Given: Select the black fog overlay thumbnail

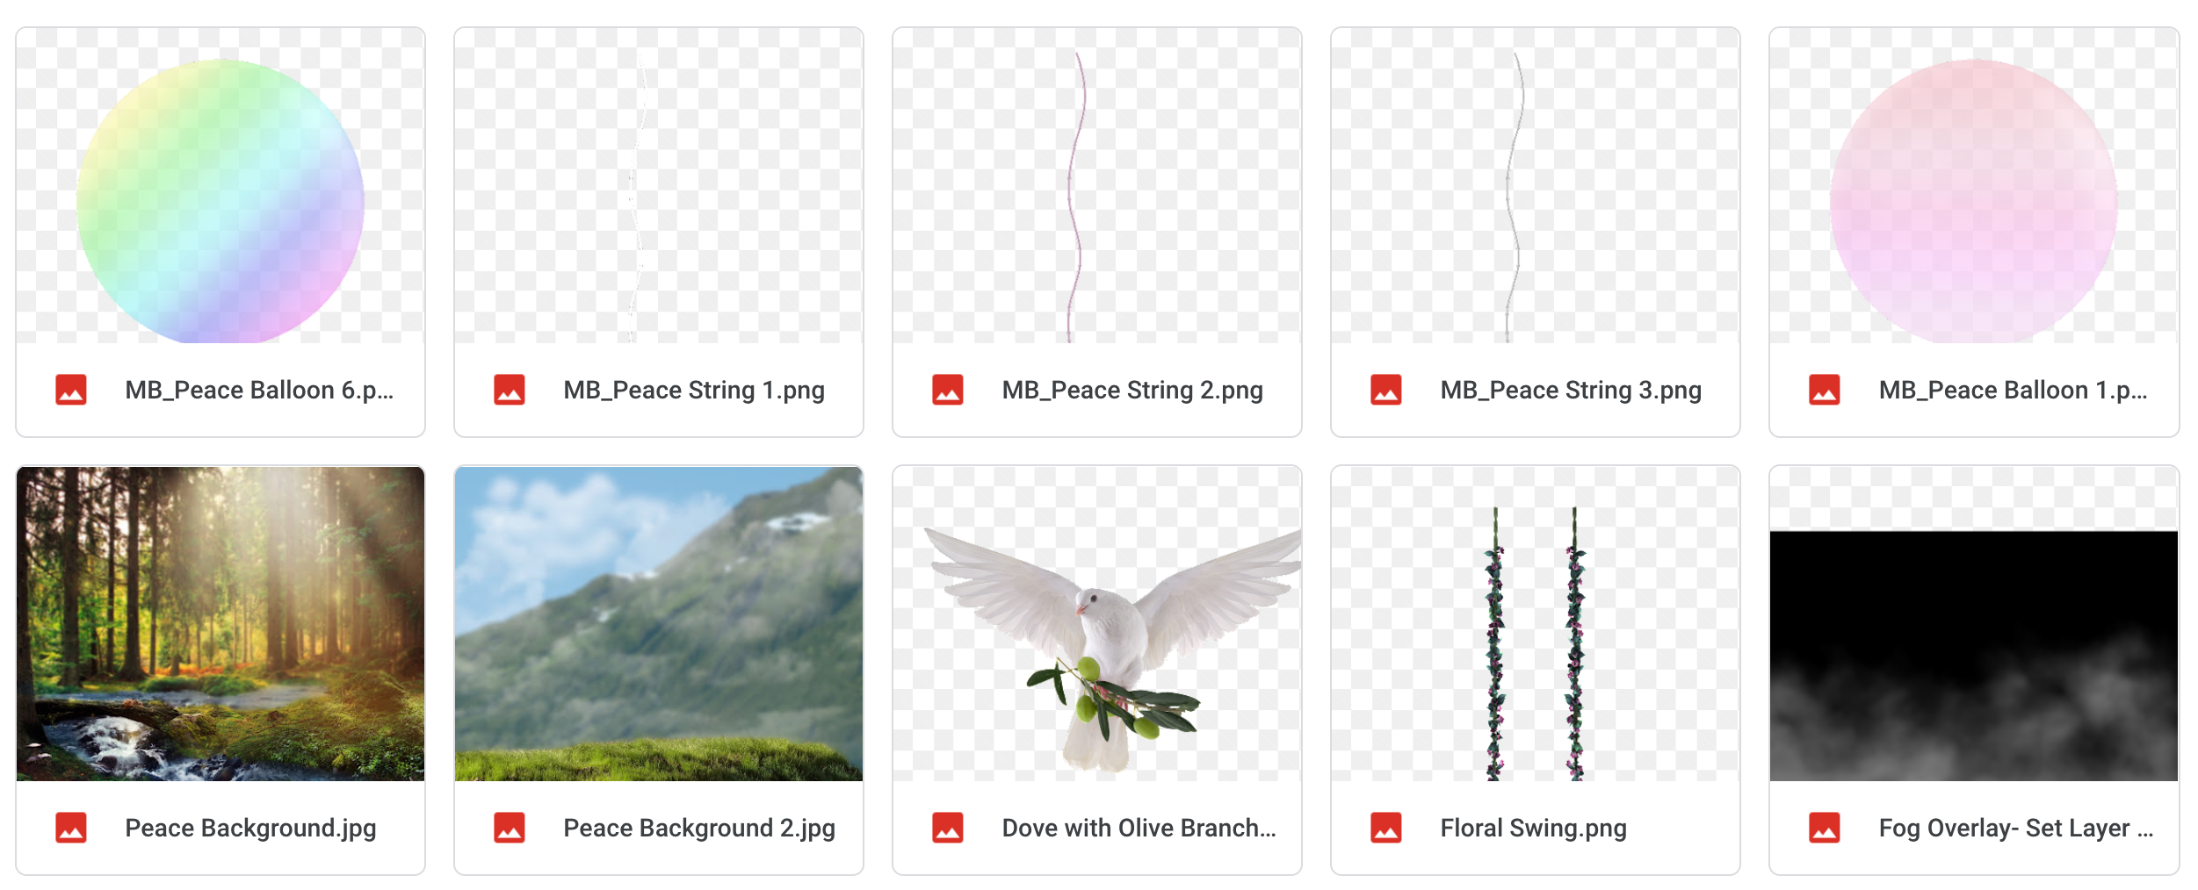Looking at the screenshot, I should (x=1974, y=623).
